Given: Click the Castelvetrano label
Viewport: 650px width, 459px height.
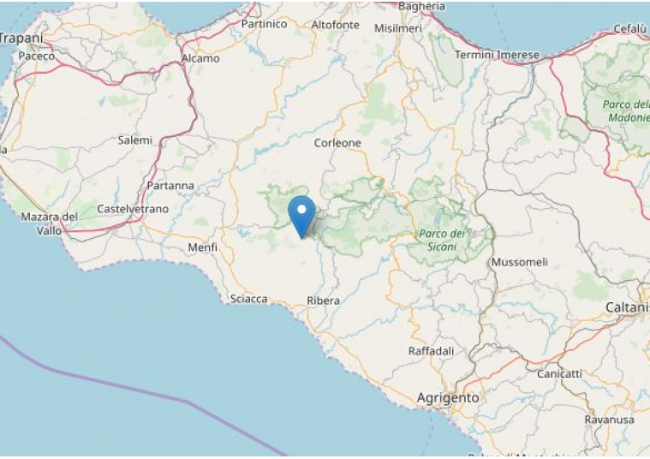Looking at the screenshot, I should click(133, 209).
